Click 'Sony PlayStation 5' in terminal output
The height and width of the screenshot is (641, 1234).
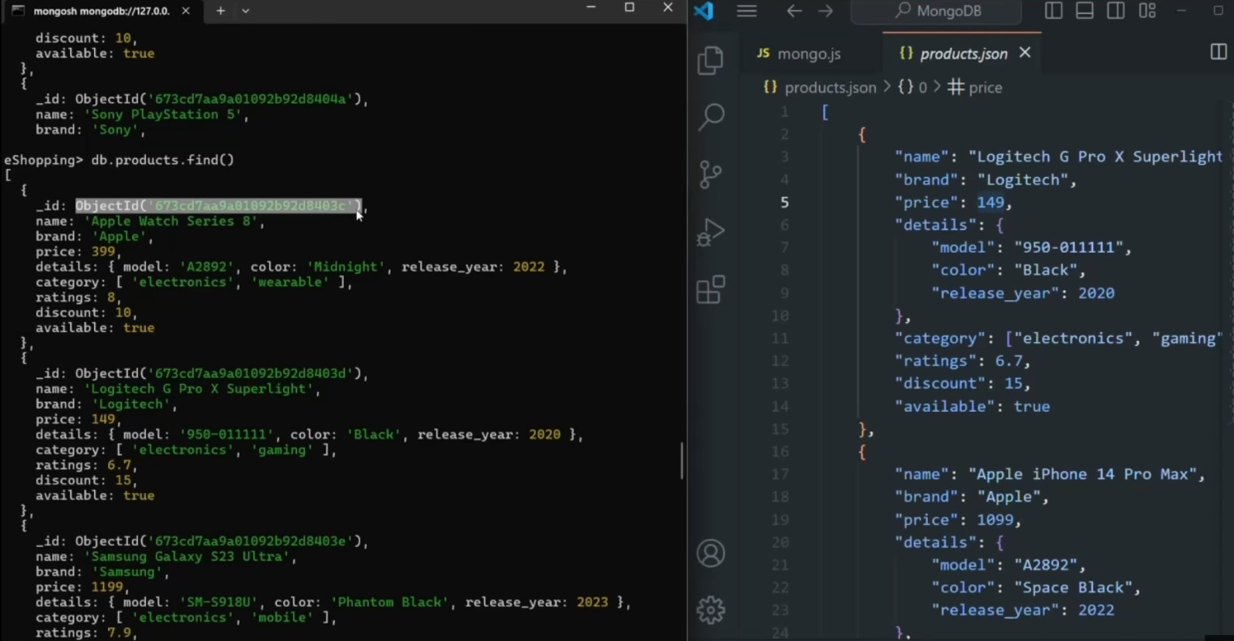tap(163, 115)
